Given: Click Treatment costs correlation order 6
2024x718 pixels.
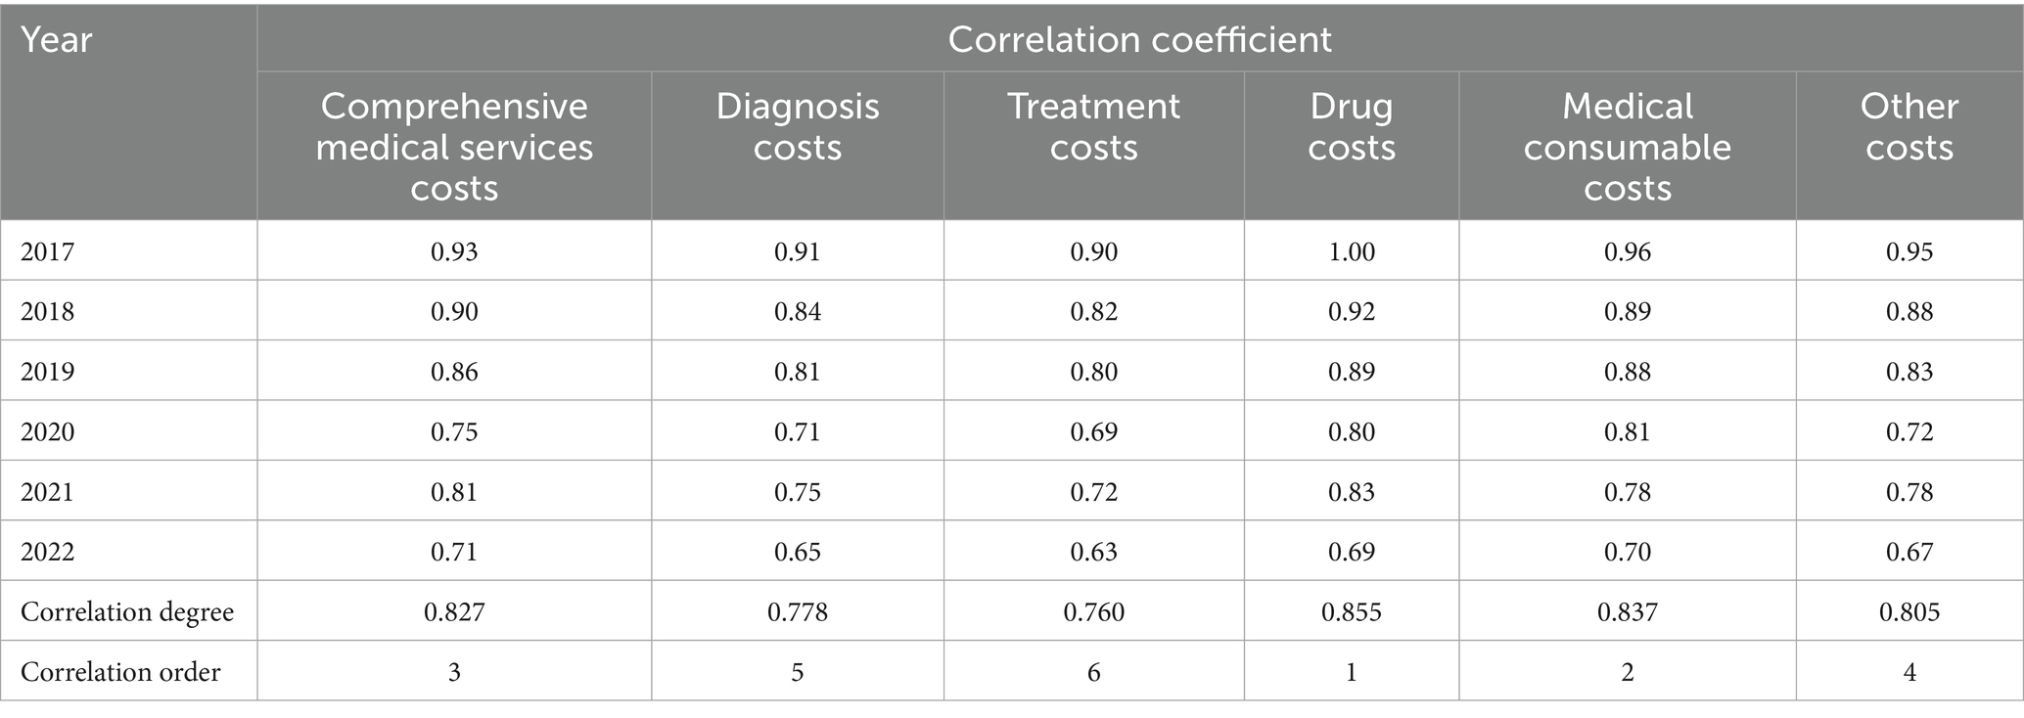Looking at the screenshot, I should pyautogui.click(x=1093, y=672).
